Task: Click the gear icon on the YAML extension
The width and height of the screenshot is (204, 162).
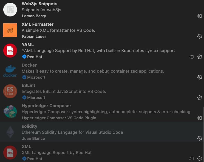Action: (200, 57)
